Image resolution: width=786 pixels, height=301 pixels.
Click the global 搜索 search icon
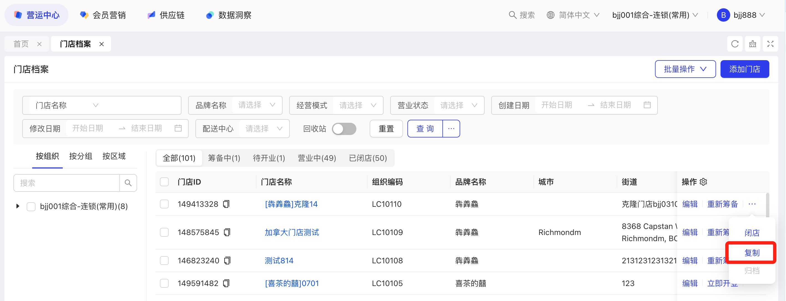(512, 15)
